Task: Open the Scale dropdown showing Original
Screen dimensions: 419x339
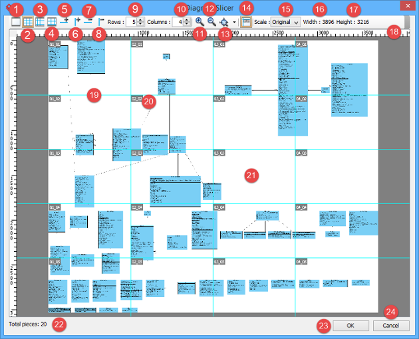Action: click(x=285, y=22)
